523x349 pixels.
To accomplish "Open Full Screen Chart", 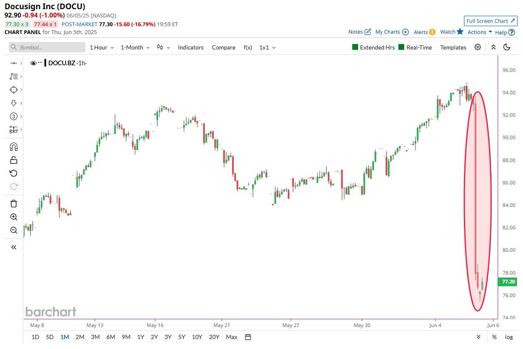I will click(490, 20).
